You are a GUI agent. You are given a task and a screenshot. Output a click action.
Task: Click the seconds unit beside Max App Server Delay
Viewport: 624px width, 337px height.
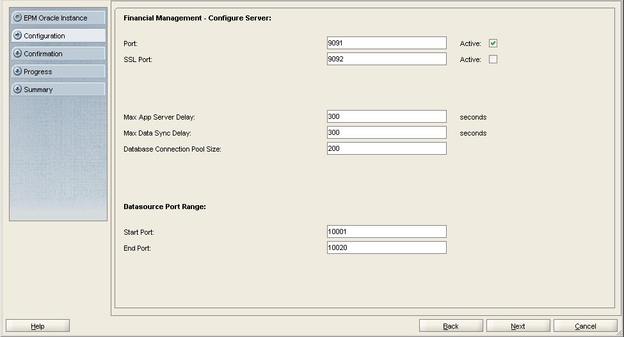(473, 117)
